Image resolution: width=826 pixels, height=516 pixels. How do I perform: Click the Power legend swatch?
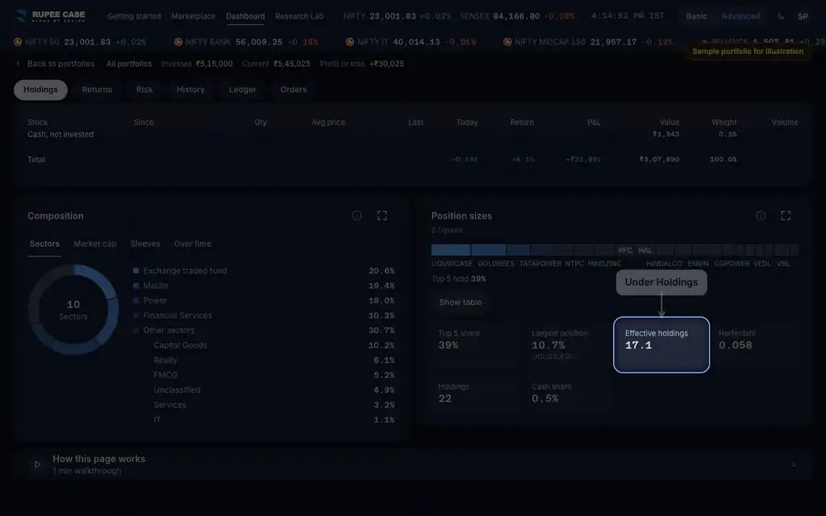click(x=136, y=301)
